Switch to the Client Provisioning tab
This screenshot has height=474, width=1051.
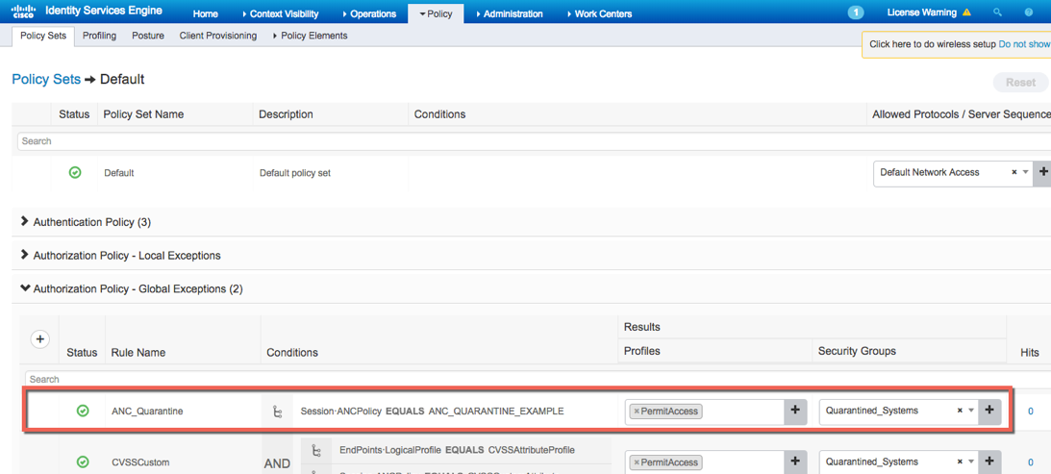click(x=218, y=37)
